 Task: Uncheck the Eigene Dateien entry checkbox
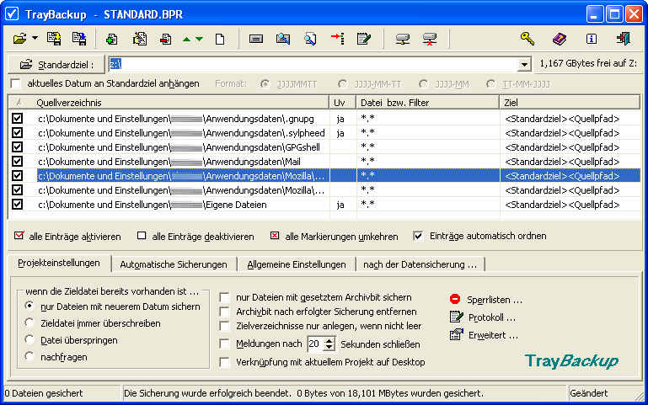click(17, 205)
